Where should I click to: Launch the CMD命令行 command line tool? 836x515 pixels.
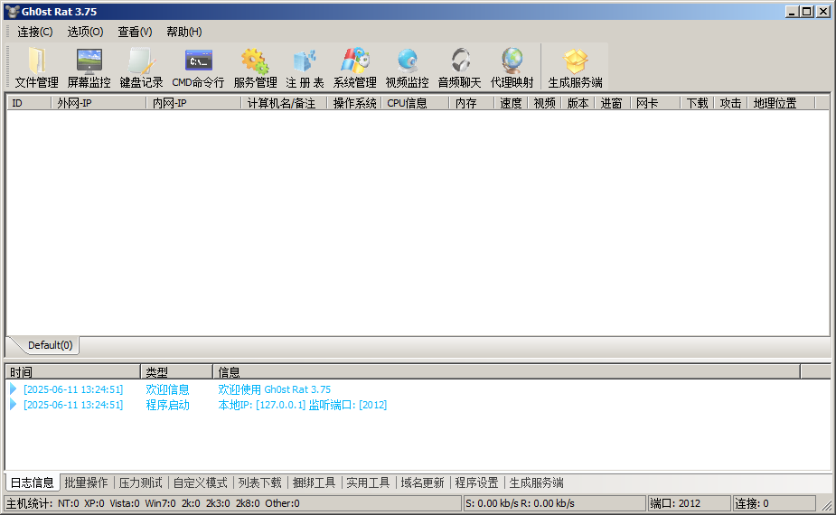[x=198, y=61]
